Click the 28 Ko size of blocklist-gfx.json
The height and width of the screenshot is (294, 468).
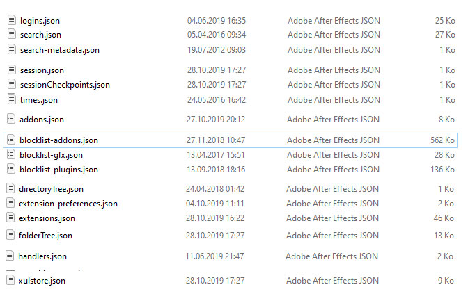pos(444,155)
